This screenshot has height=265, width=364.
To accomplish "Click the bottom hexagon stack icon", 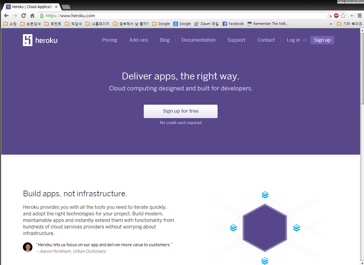I will [x=265, y=260].
